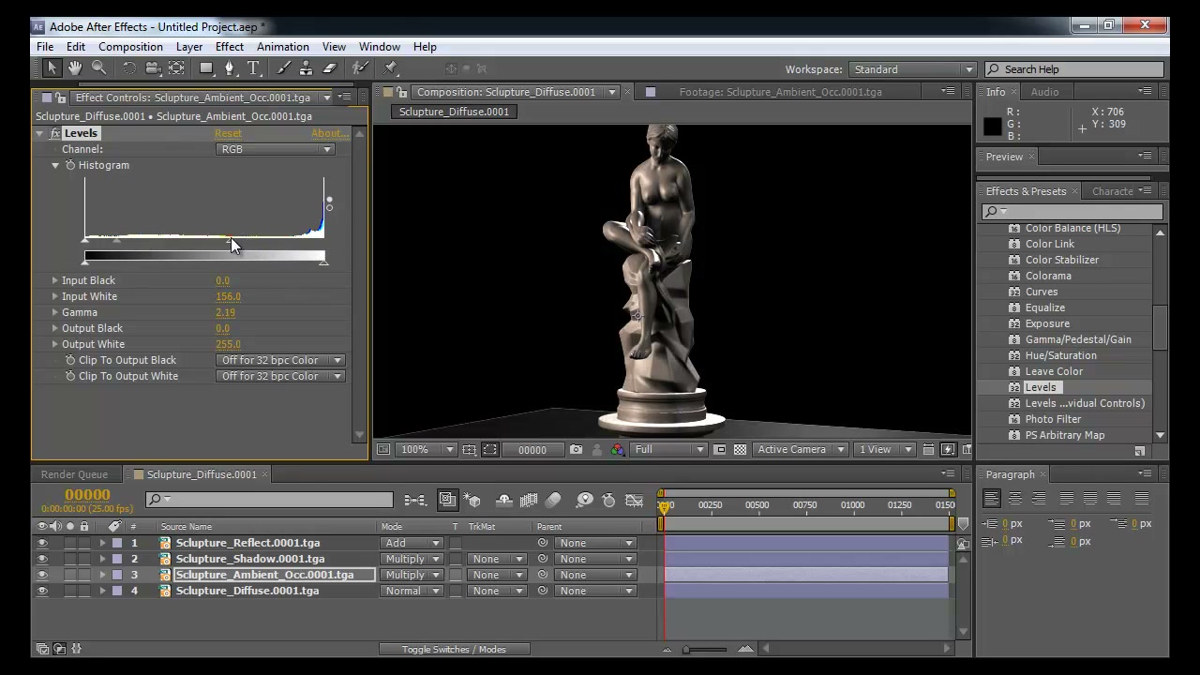The height and width of the screenshot is (675, 1200).
Task: Open the 100% magnification dropdown
Action: (427, 450)
